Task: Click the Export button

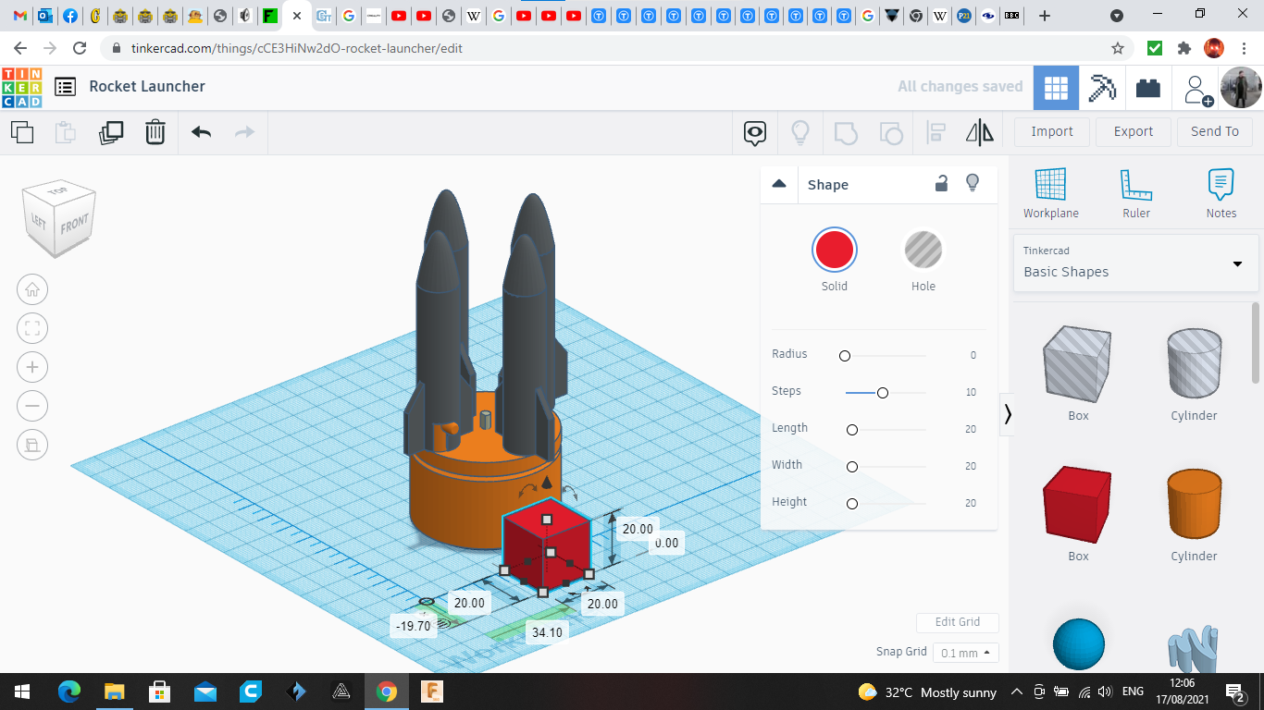Action: (x=1133, y=131)
